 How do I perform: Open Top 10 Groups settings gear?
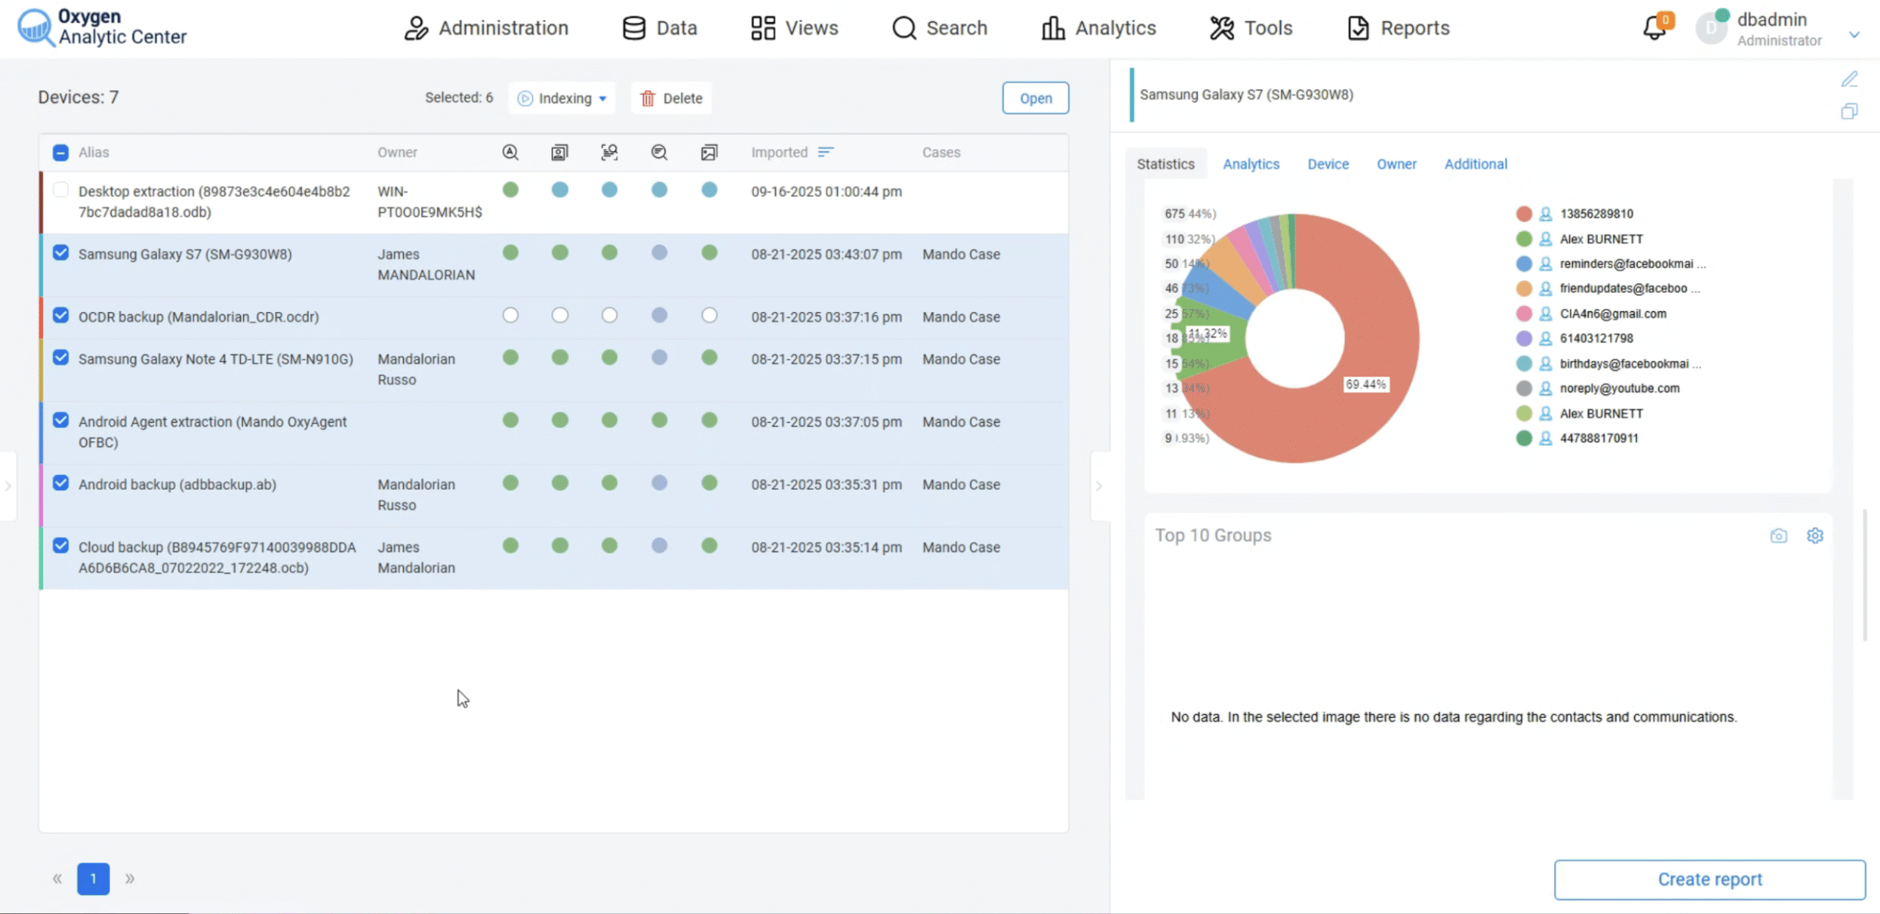1815,536
